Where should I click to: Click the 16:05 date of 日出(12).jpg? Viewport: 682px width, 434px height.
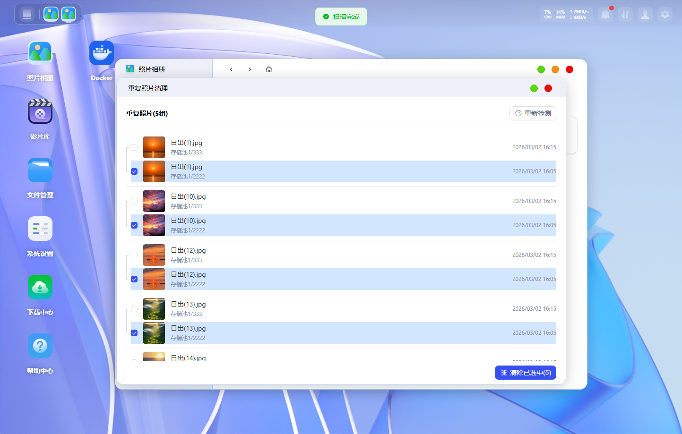(534, 279)
